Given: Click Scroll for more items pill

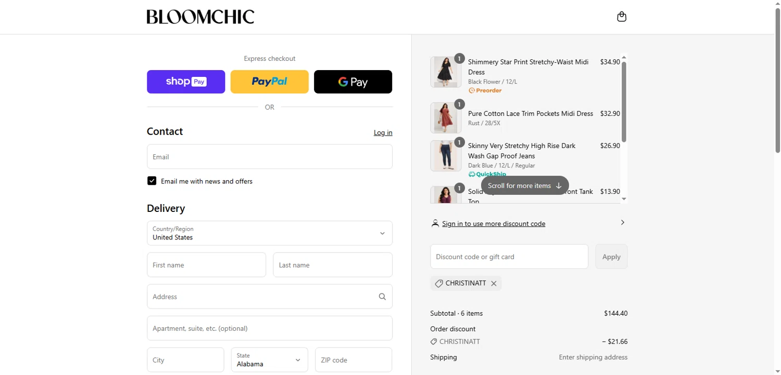Looking at the screenshot, I should pos(525,185).
